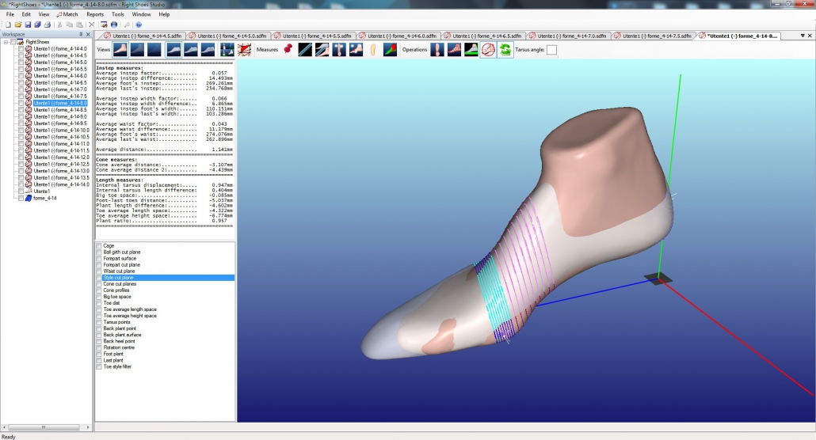Click the side foot points measure icon

pyautogui.click(x=356, y=49)
